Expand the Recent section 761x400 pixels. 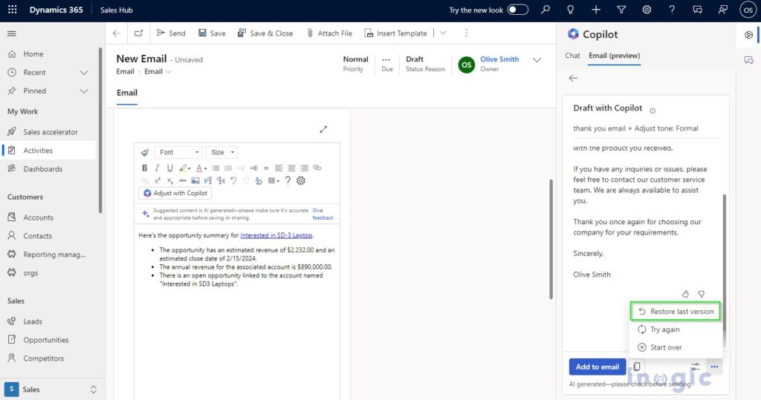(x=84, y=73)
